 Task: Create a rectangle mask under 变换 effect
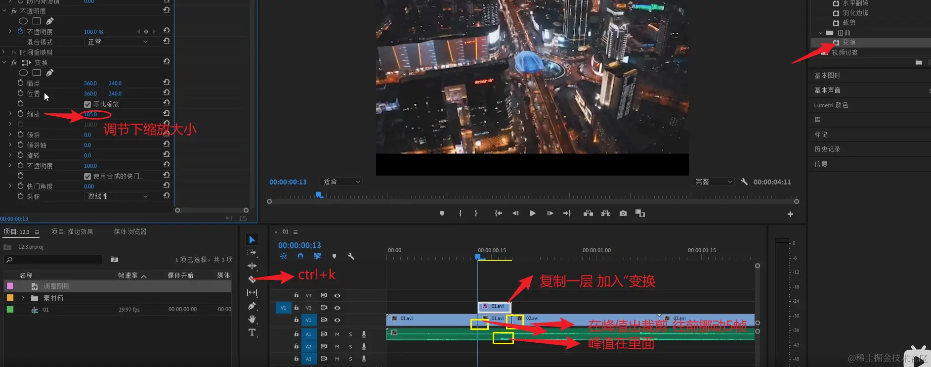[x=37, y=73]
